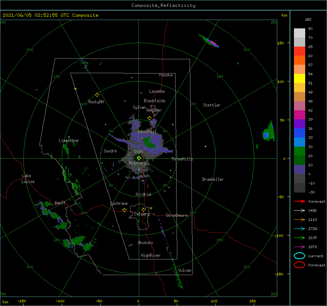Click the green-blue storm cell at east edge
The height and width of the screenshot is (306, 327).
click(x=269, y=132)
